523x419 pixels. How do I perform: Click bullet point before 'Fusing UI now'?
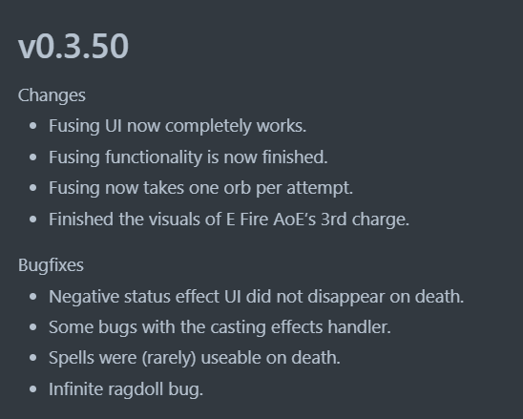(32, 126)
